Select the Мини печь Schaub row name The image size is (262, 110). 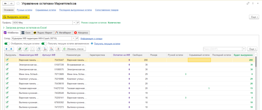click(x=29, y=74)
